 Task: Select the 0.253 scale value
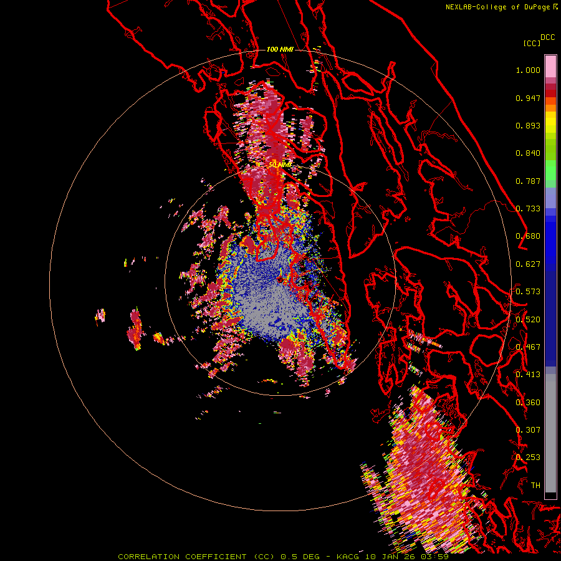click(528, 458)
